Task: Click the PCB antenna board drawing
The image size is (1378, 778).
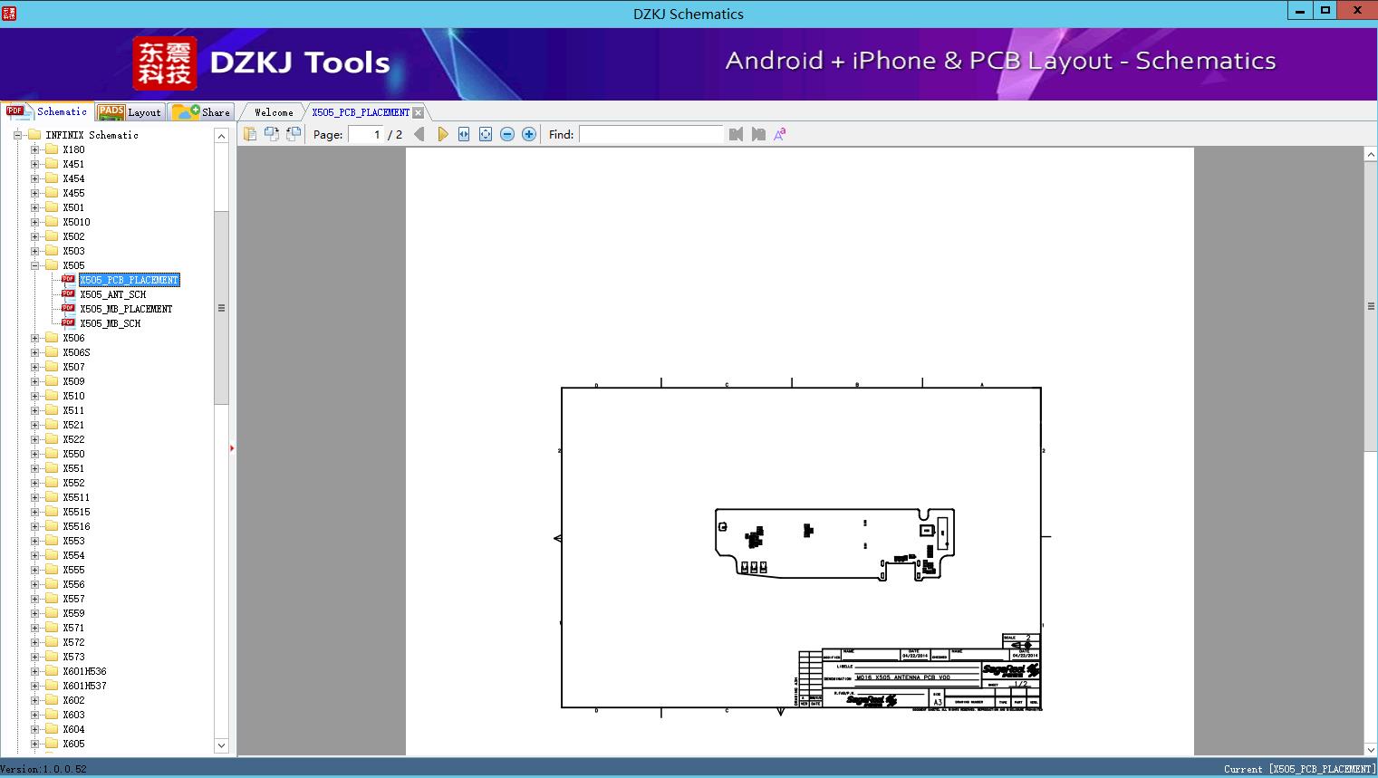Action: (834, 543)
